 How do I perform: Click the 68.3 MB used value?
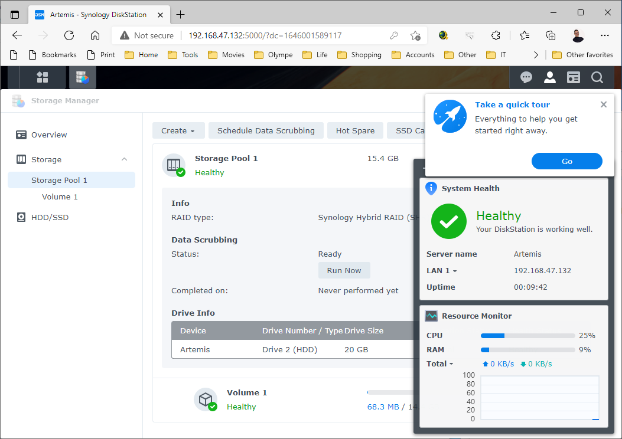point(383,407)
